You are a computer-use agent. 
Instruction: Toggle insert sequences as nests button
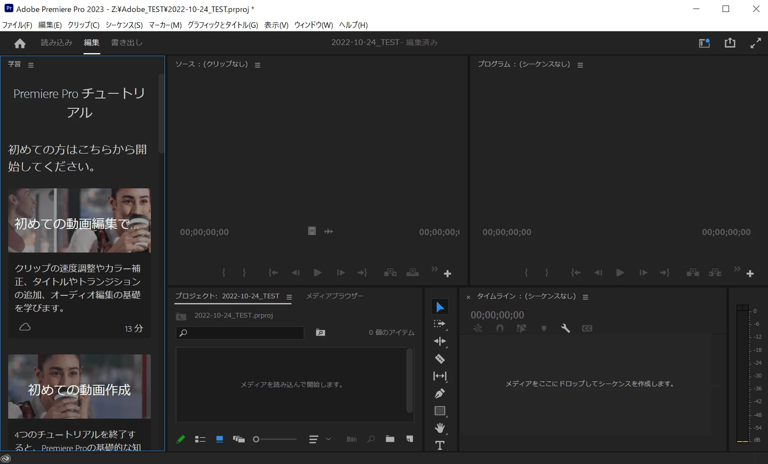478,328
